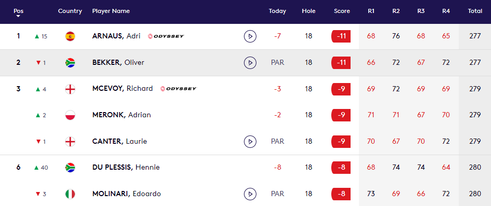Click the R4 column header
Screen dimensions: 491x206
[x=446, y=11]
